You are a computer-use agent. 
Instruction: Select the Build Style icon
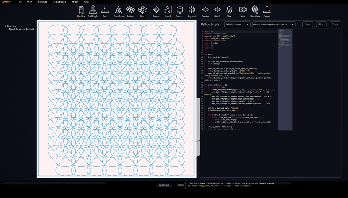[93, 10]
